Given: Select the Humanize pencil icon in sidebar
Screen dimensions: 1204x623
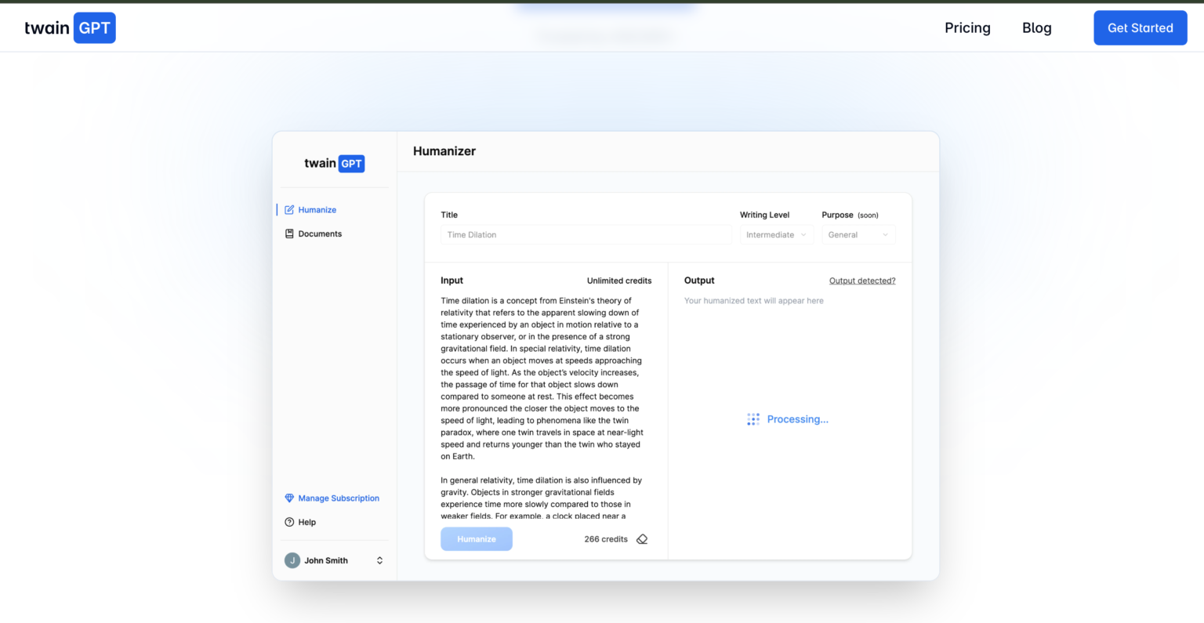Looking at the screenshot, I should tap(290, 209).
